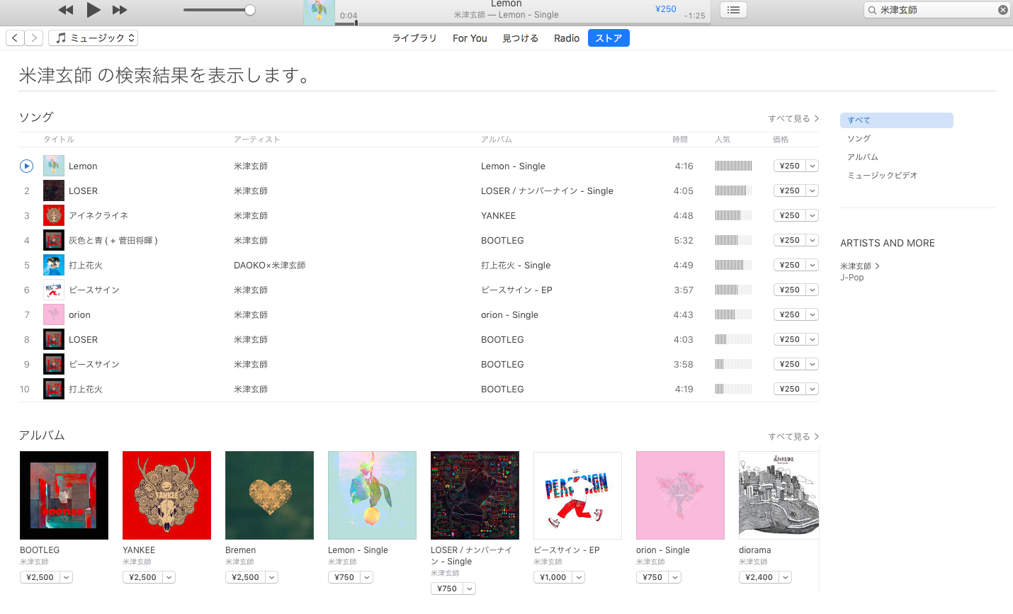This screenshot has width=1013, height=614.
Task: Select ソング filter in sidebar
Action: coord(859,139)
